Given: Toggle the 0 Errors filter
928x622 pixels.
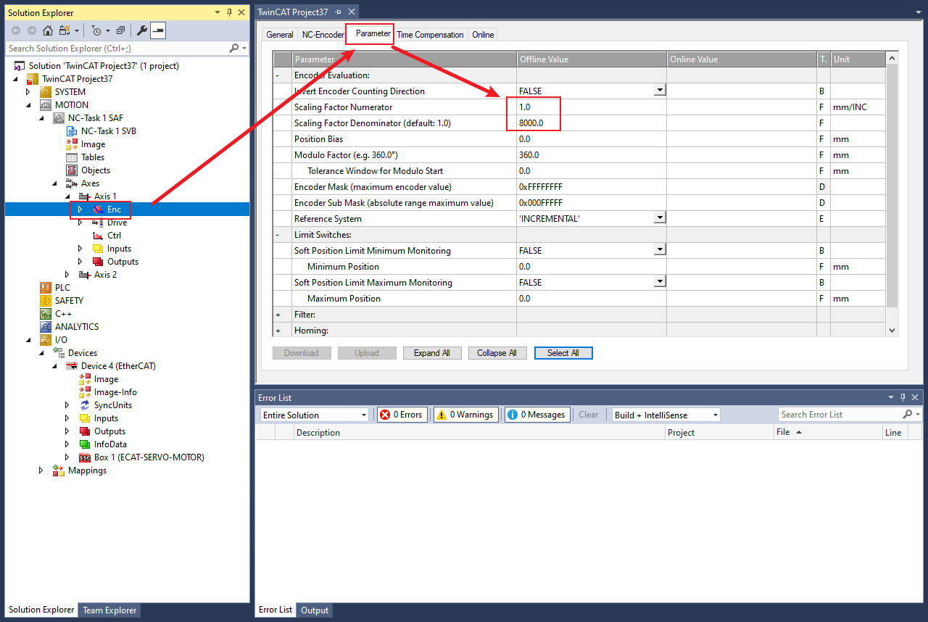Looking at the screenshot, I should point(402,415).
